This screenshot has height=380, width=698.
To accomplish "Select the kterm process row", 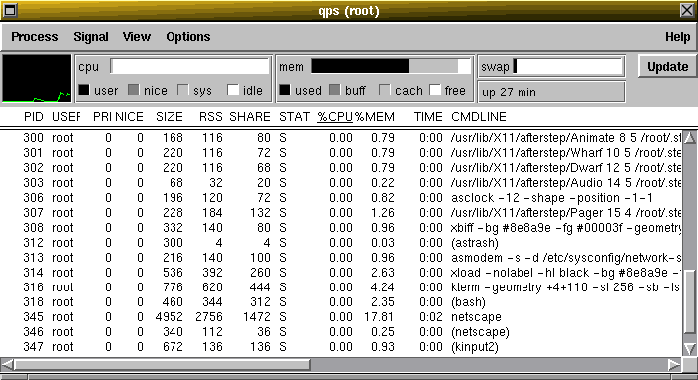I will 341,287.
